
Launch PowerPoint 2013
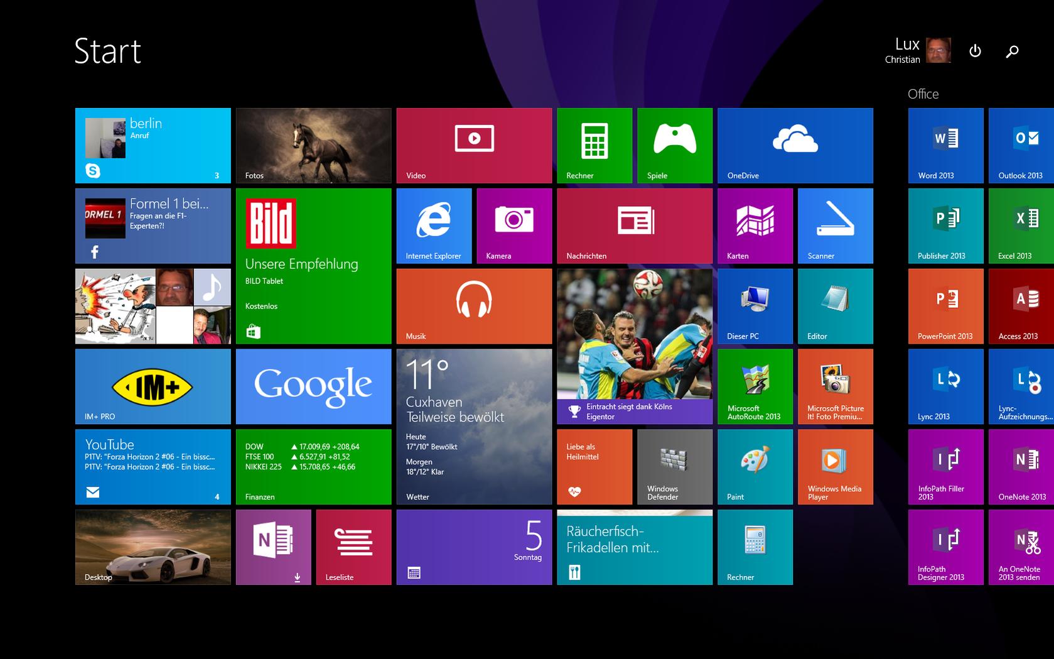point(946,307)
